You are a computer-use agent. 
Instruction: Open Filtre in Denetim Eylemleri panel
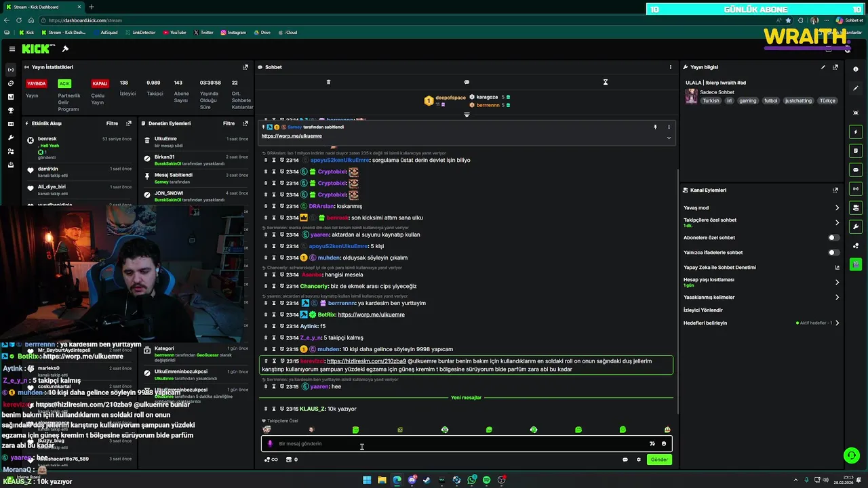[x=229, y=123]
